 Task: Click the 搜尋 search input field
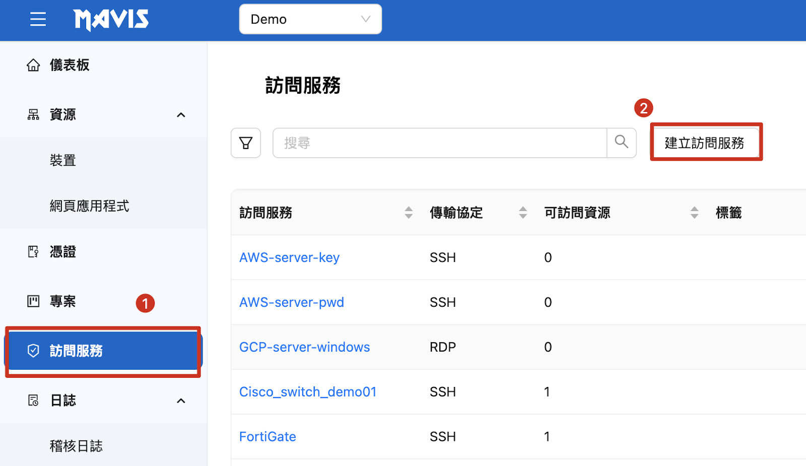tap(439, 143)
